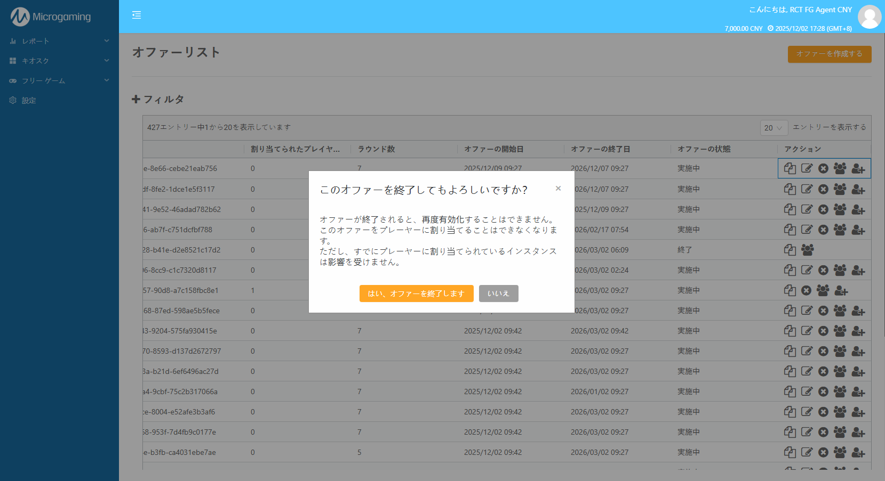The height and width of the screenshot is (481, 885).
Task: Open the entries-per-page dropdown showing 20
Action: tap(774, 128)
